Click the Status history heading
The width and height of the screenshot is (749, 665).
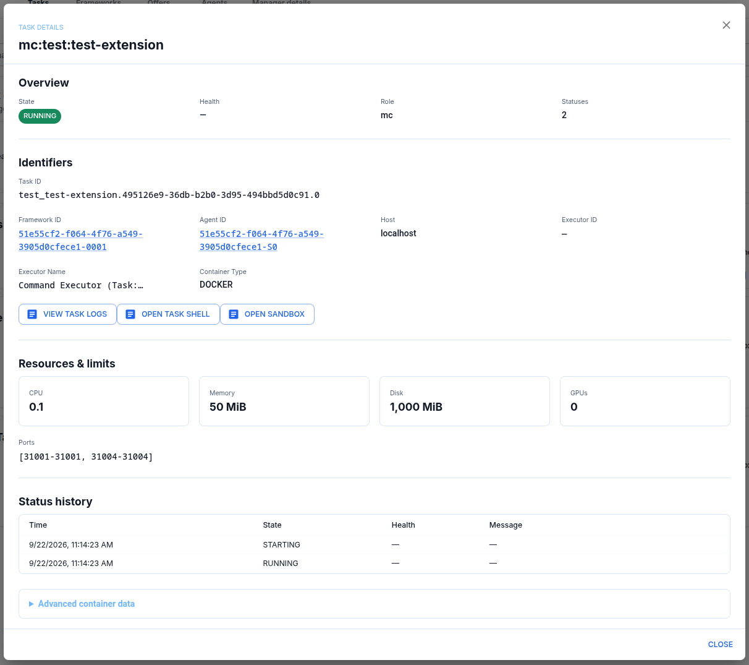pos(56,502)
